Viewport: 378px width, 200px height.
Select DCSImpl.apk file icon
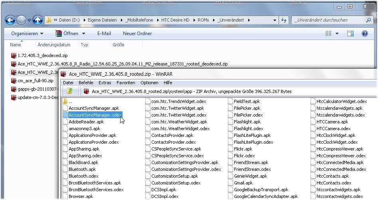point(148,190)
